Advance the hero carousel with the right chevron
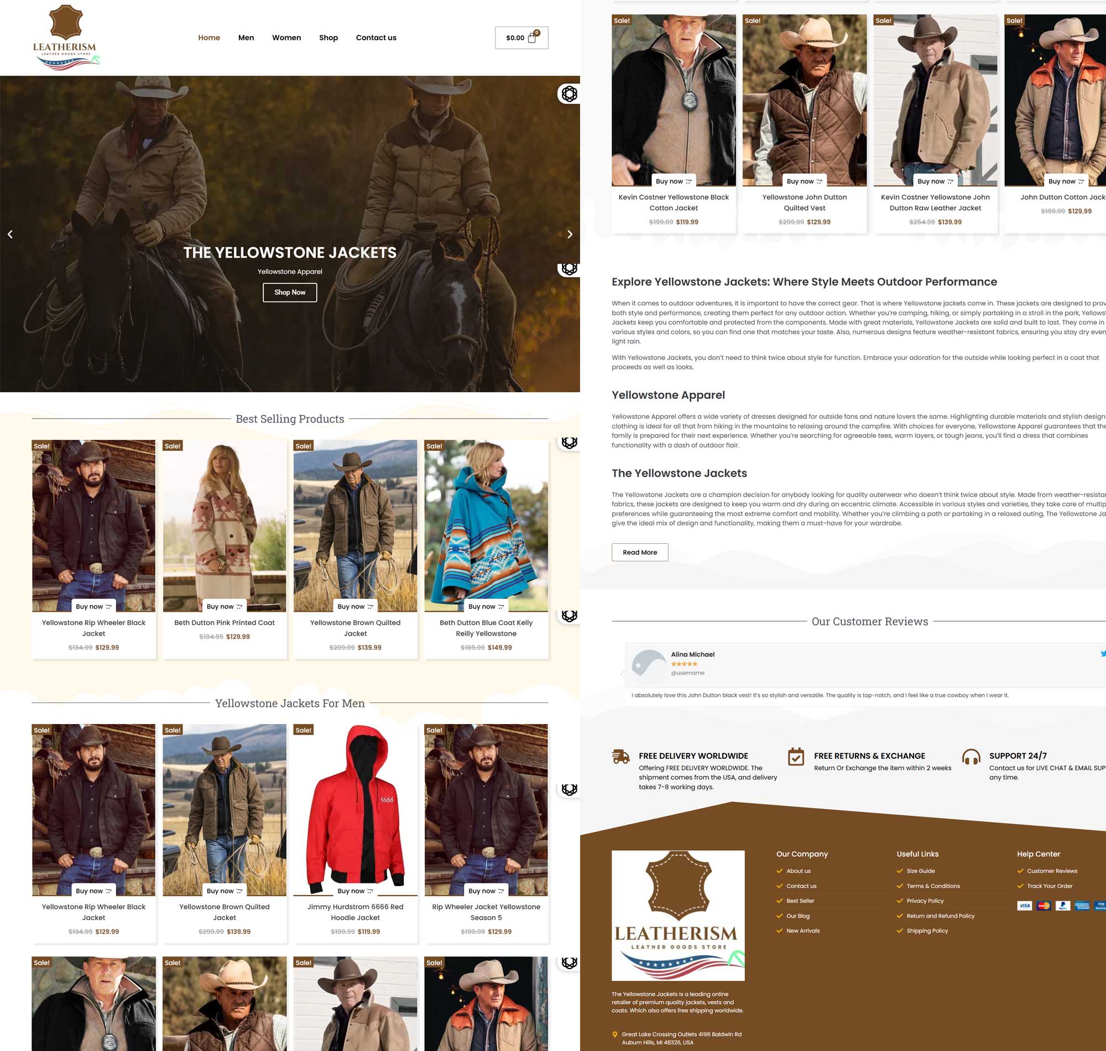The image size is (1106, 1051). tap(570, 234)
